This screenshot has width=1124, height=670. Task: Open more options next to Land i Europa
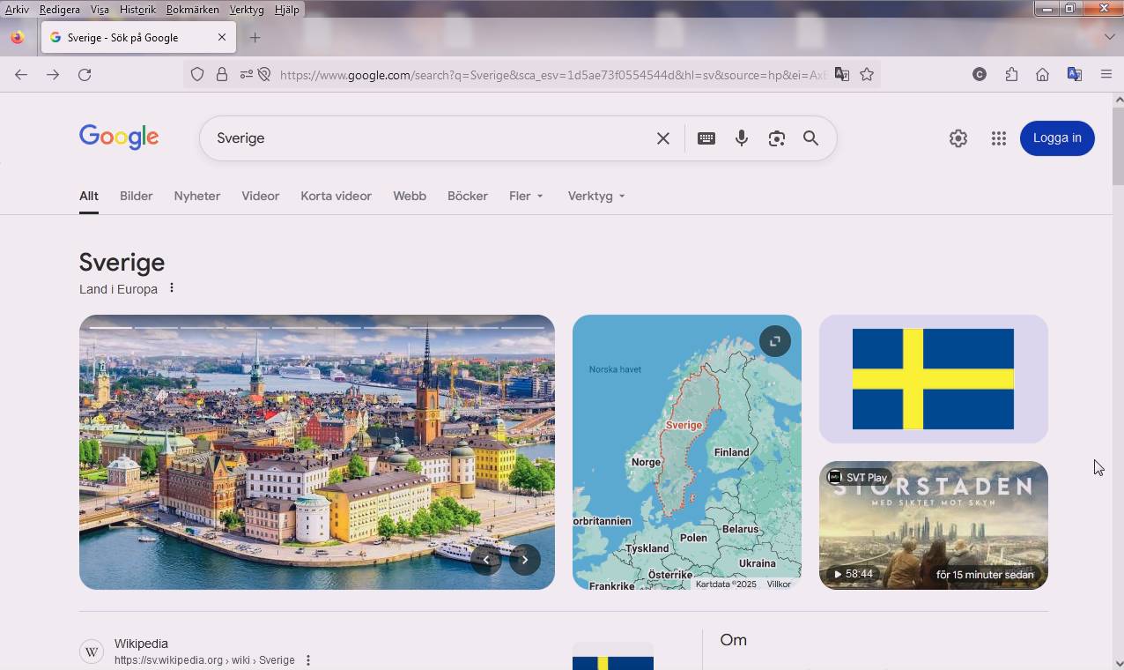point(172,288)
